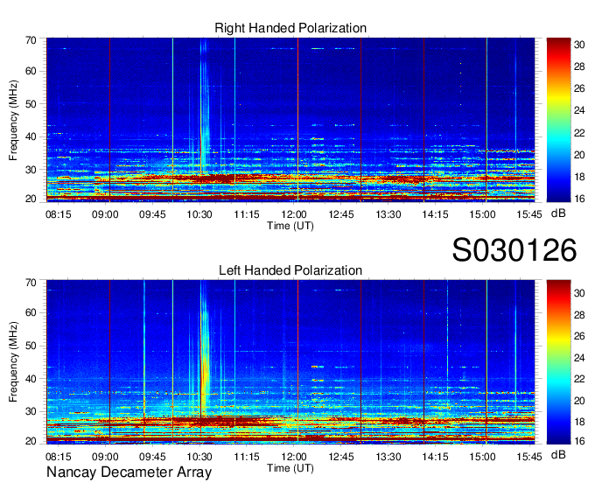The width and height of the screenshot is (595, 483).
Task: Select the "S030126" observation label
Action: point(514,250)
